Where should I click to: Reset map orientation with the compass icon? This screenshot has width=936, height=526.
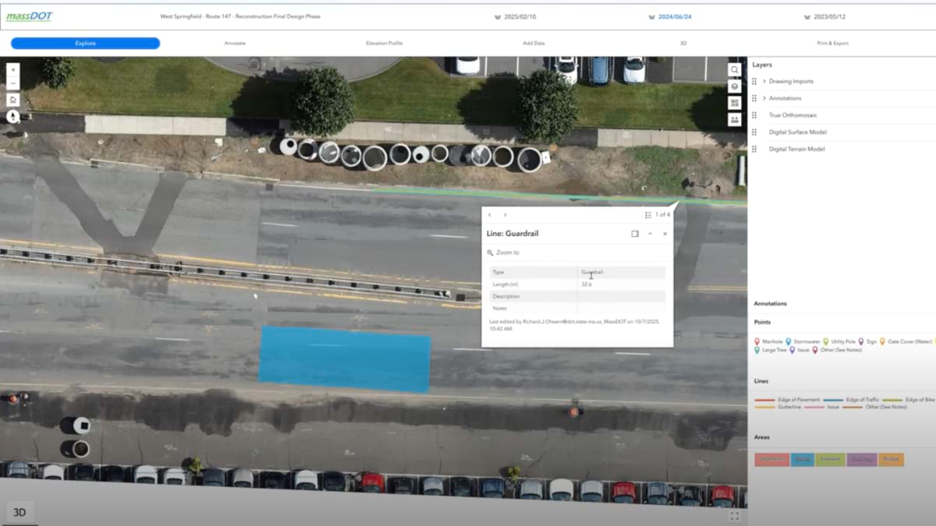(x=12, y=116)
